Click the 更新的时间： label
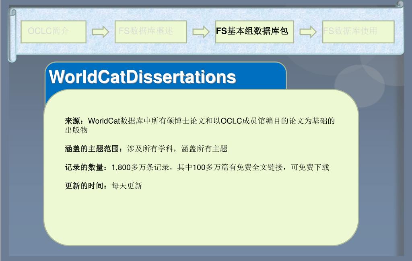Screen dimensions: 412x261 point(86,186)
